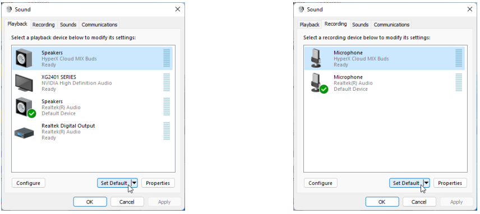Open Communications tab in right Sound window

pyautogui.click(x=391, y=25)
